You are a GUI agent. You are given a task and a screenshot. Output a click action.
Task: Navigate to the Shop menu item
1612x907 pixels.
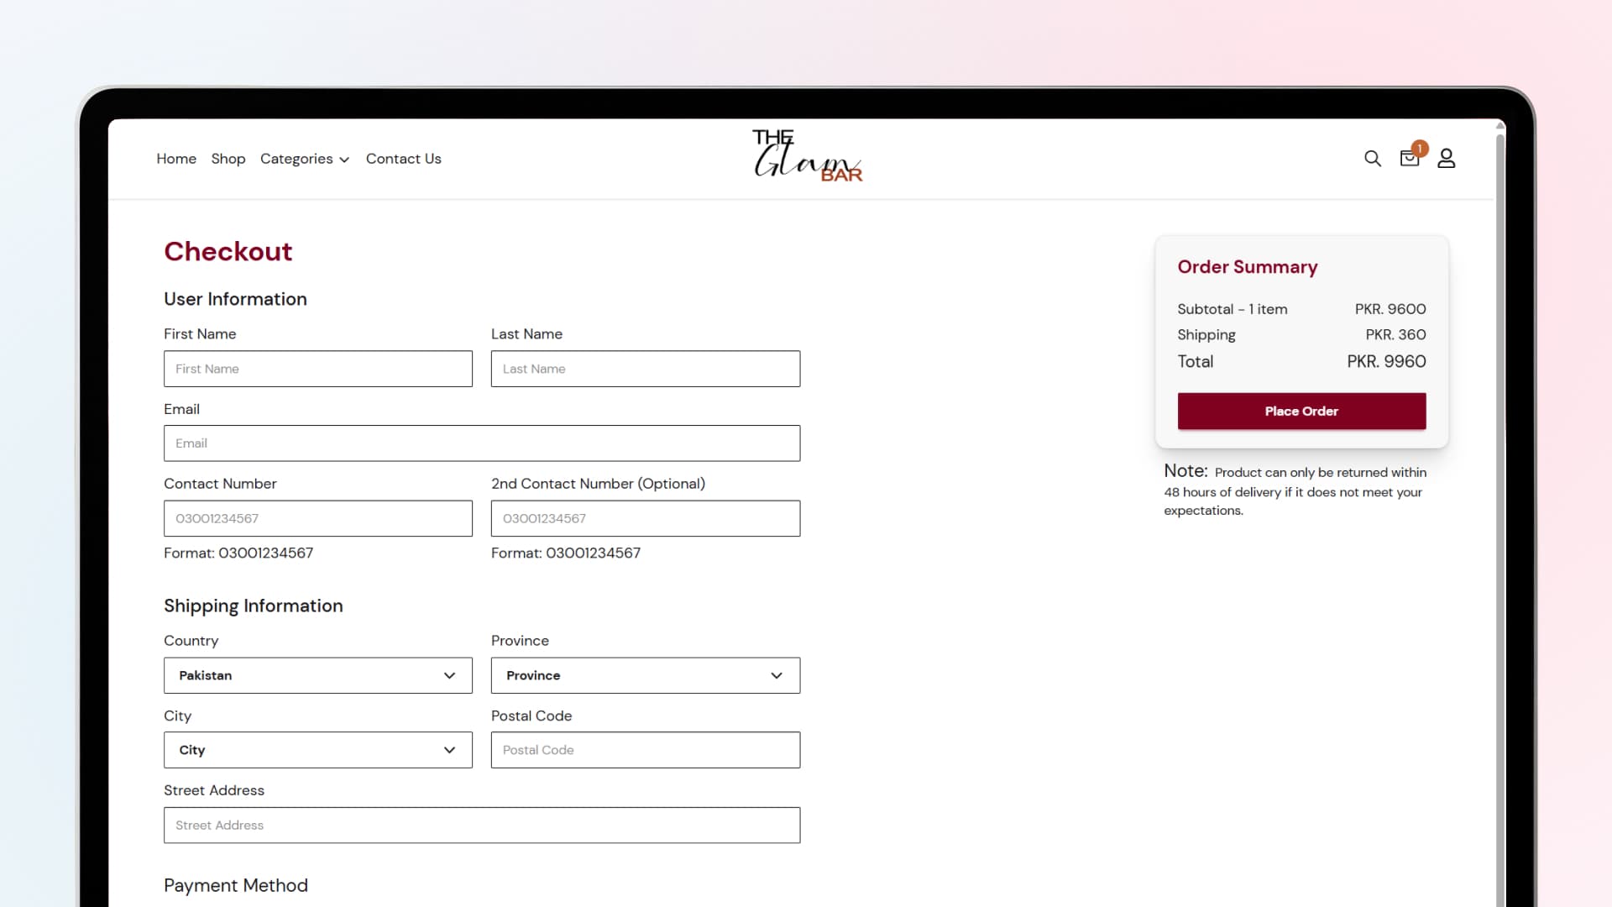point(228,159)
